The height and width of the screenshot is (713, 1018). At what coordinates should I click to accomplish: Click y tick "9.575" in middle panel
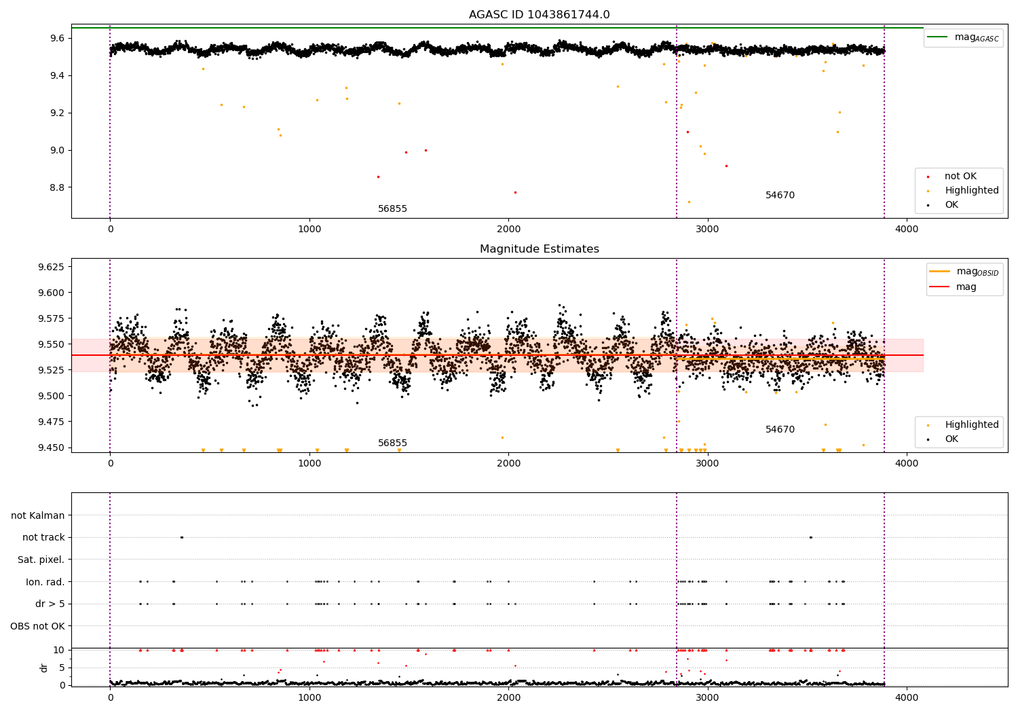51,318
